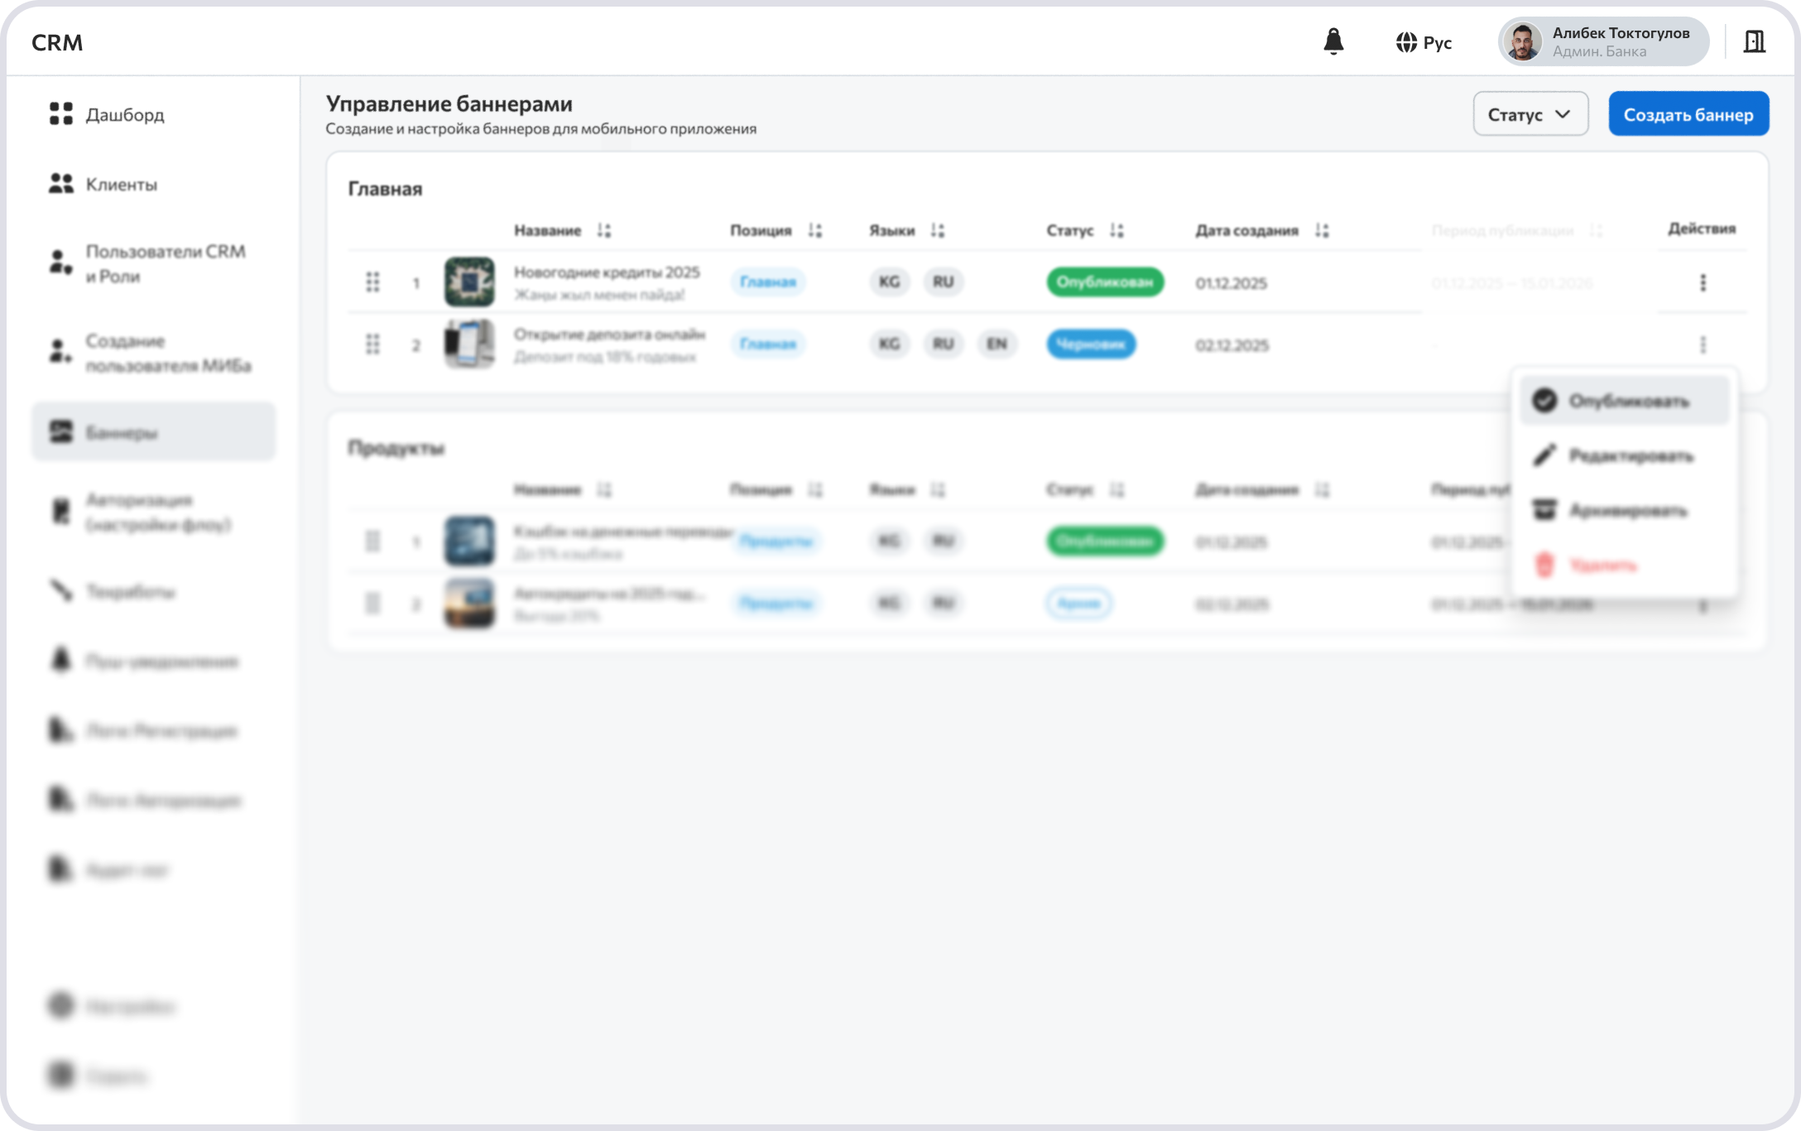Open three-dot actions for Новогодние кредиты 2025

point(1703,283)
